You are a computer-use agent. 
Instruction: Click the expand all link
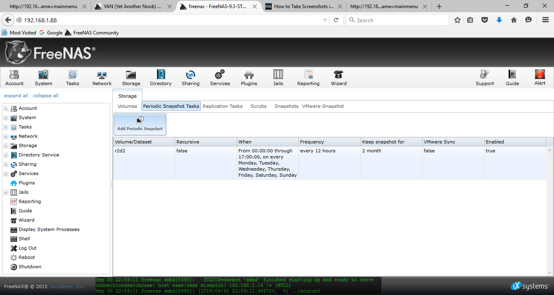click(x=16, y=96)
